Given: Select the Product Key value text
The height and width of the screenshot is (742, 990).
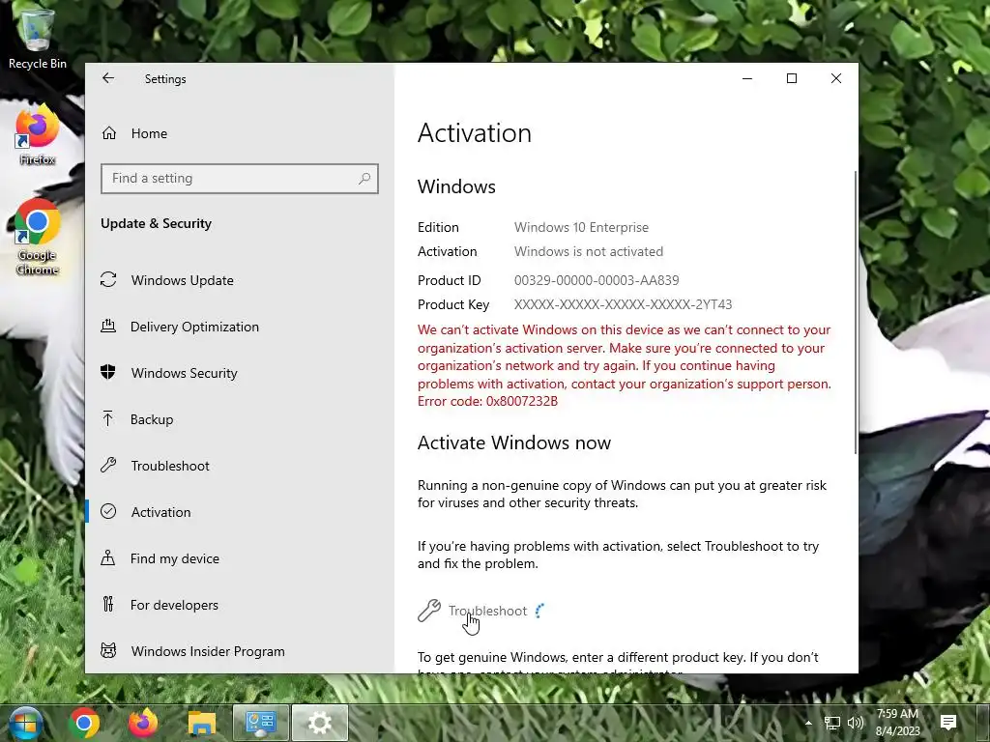Looking at the screenshot, I should 624,304.
